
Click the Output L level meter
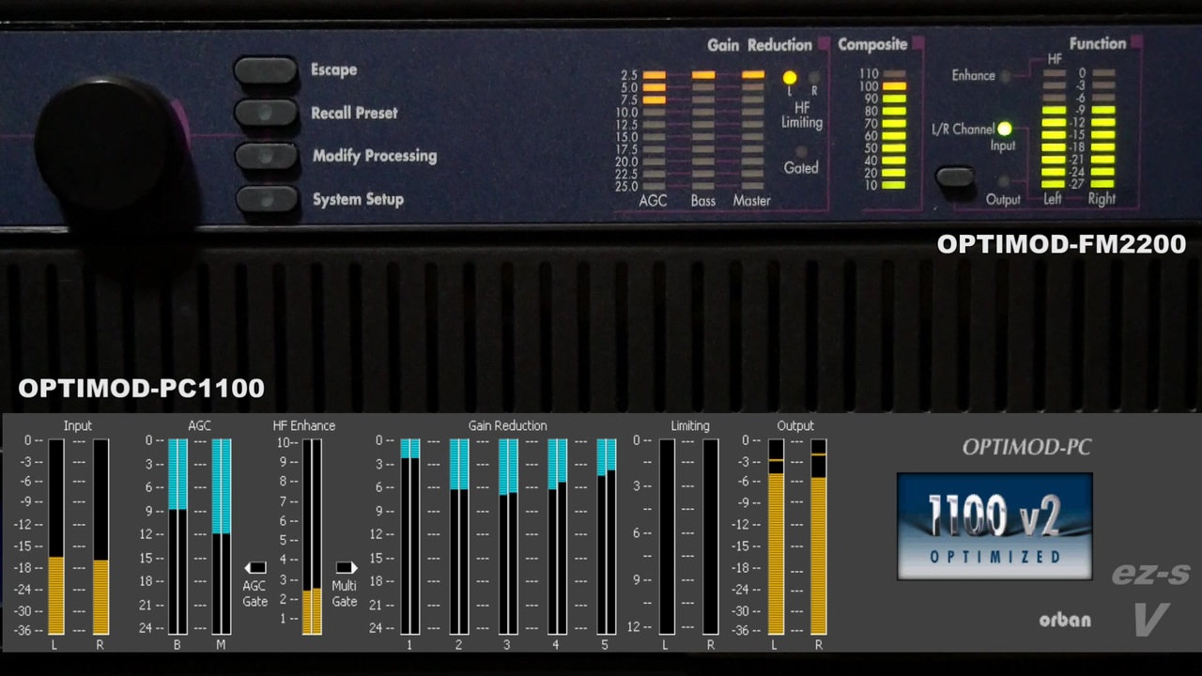pyautogui.click(x=776, y=536)
